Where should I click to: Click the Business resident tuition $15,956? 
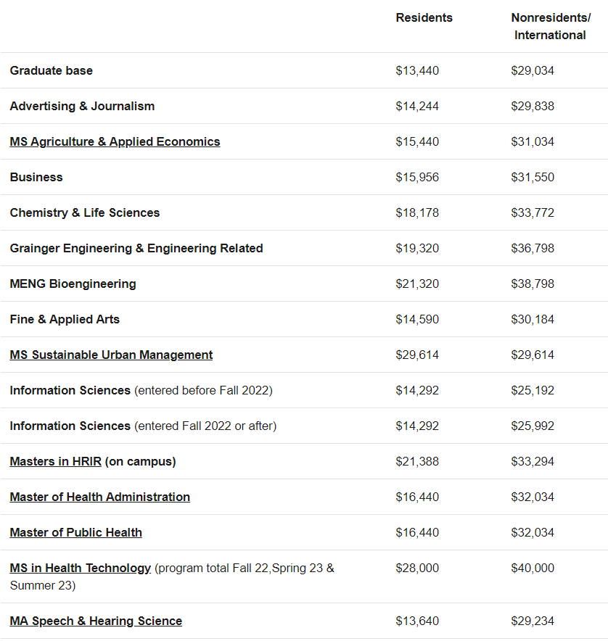[x=417, y=178]
